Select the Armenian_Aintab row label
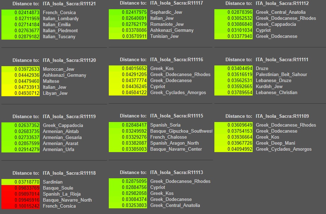This screenshot has height=214, width=326. tap(61, 131)
